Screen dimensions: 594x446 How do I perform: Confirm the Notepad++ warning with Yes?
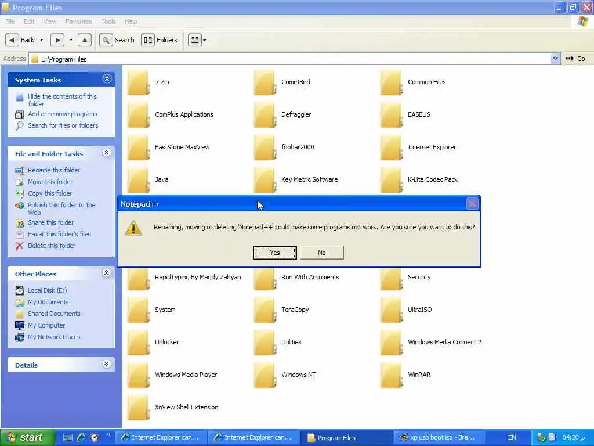274,253
